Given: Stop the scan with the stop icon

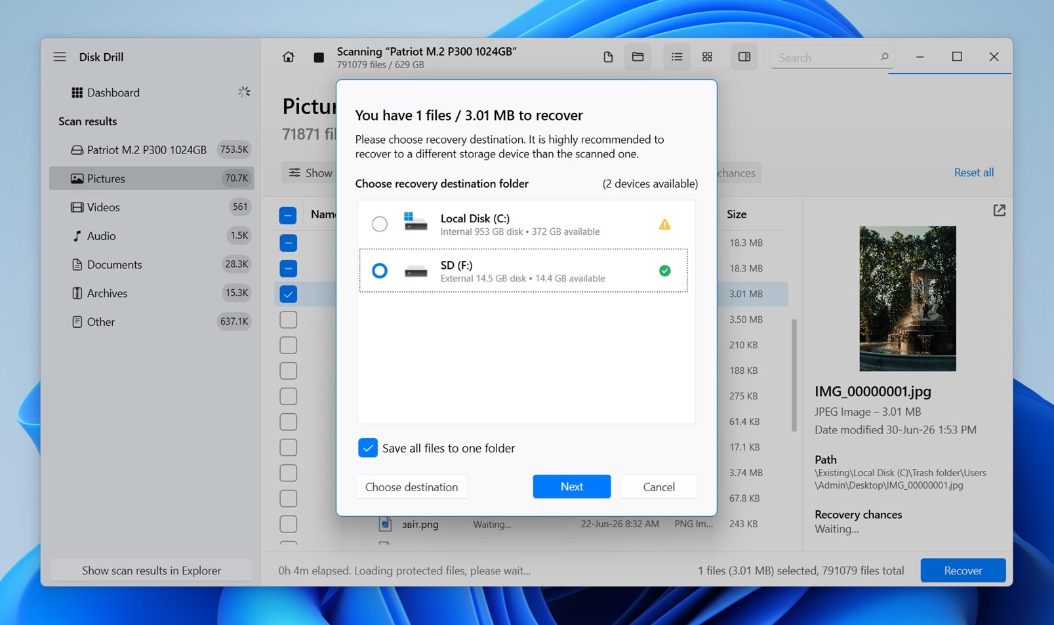Looking at the screenshot, I should 319,58.
